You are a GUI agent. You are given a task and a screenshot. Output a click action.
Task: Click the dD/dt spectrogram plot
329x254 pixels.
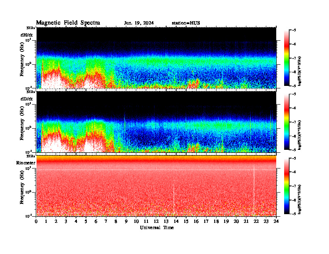click(x=156, y=122)
